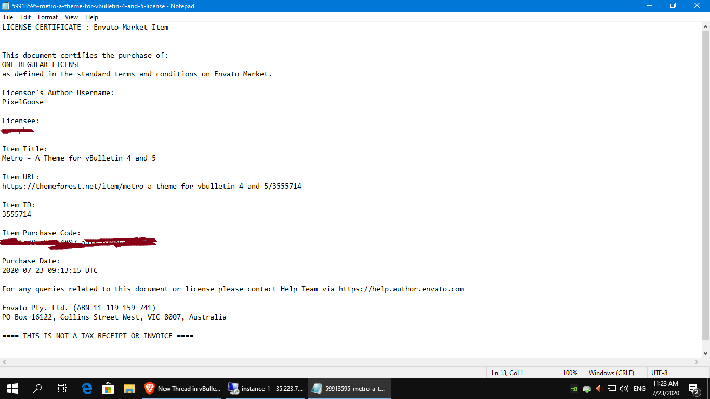Open the Windows Start menu
The width and height of the screenshot is (710, 399).
click(12, 388)
